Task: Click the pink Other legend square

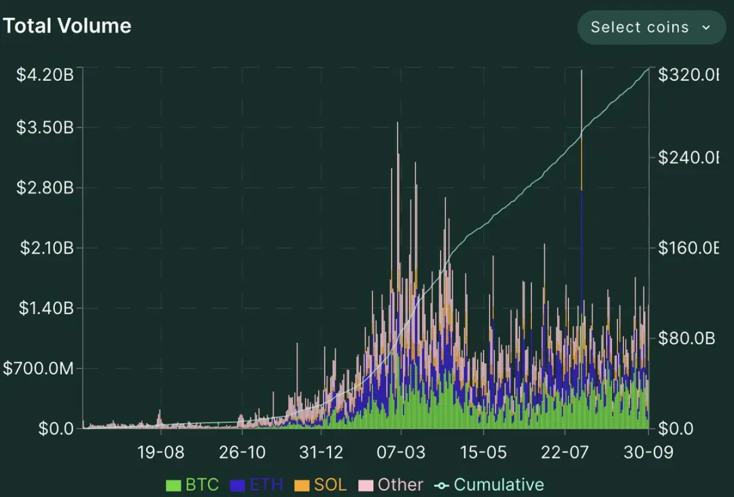Action: (x=366, y=485)
